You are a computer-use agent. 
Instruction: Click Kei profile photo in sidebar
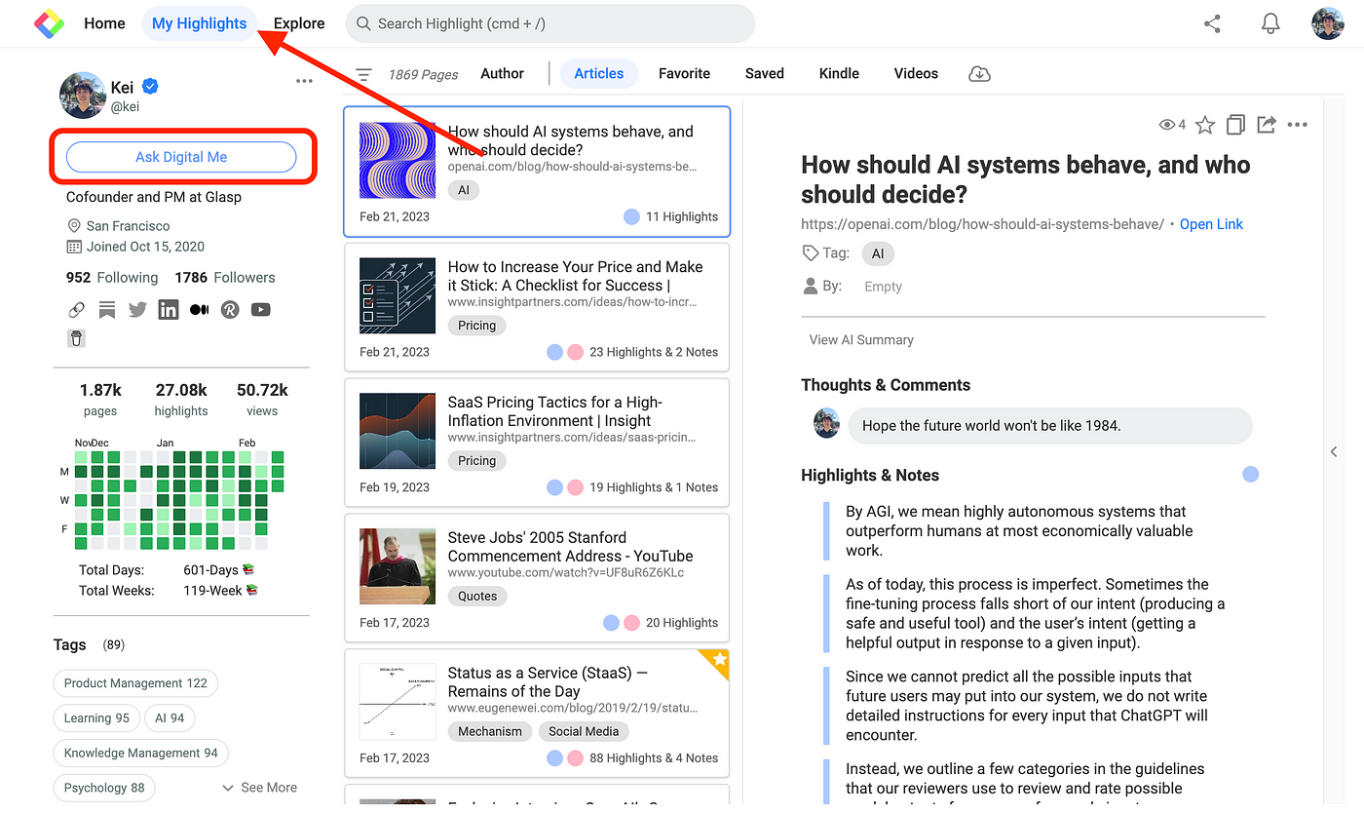pyautogui.click(x=83, y=96)
